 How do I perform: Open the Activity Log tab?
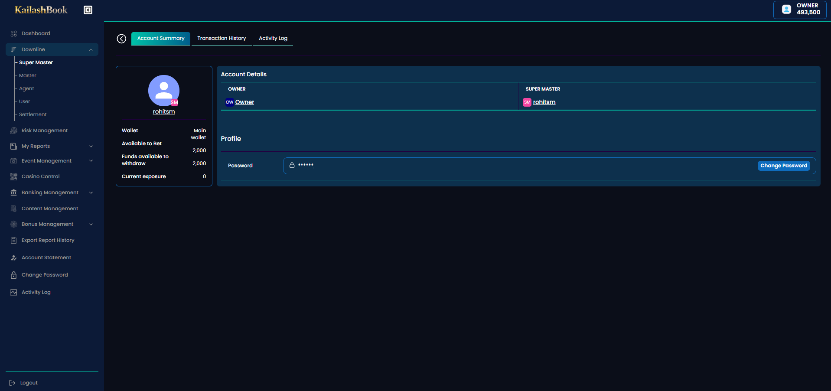coord(273,39)
